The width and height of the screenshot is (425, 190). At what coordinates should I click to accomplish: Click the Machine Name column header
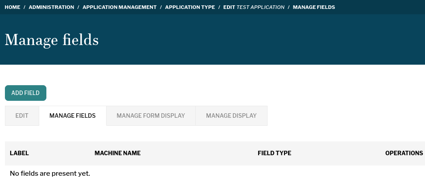click(118, 153)
